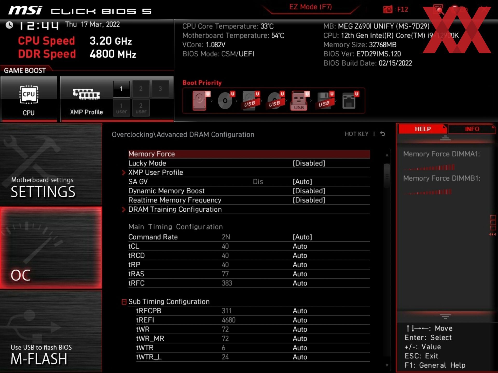Image resolution: width=498 pixels, height=373 pixels.
Task: Open the Command Rate [Auto] dropdown
Action: coord(302,237)
